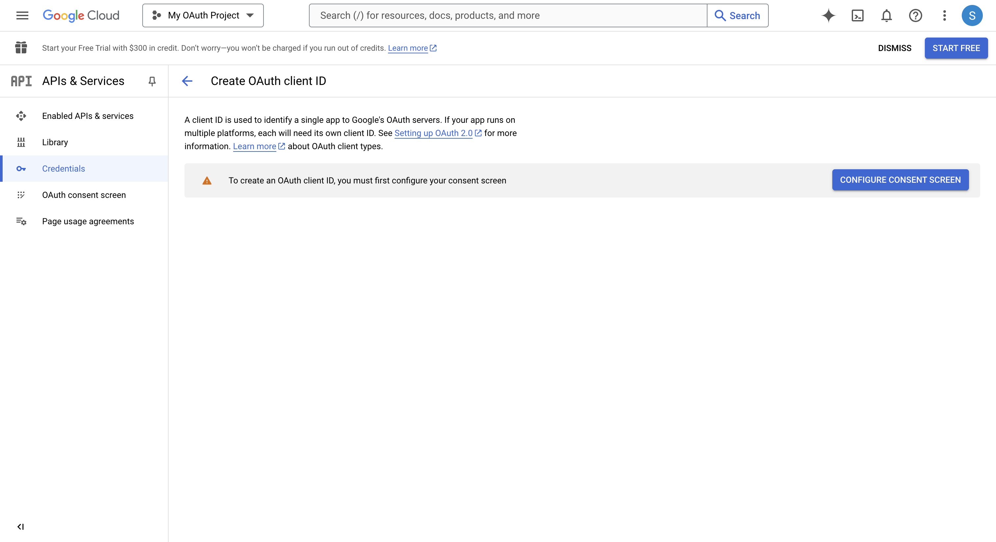Activate Cloud Shell terminal icon

(857, 15)
